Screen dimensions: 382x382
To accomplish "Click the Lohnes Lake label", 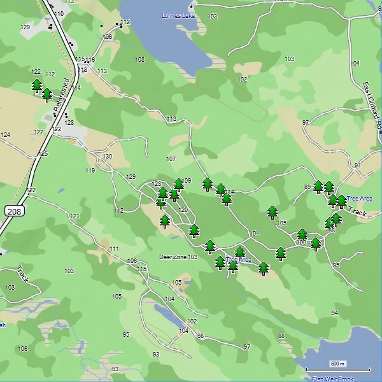I will pos(179,15).
